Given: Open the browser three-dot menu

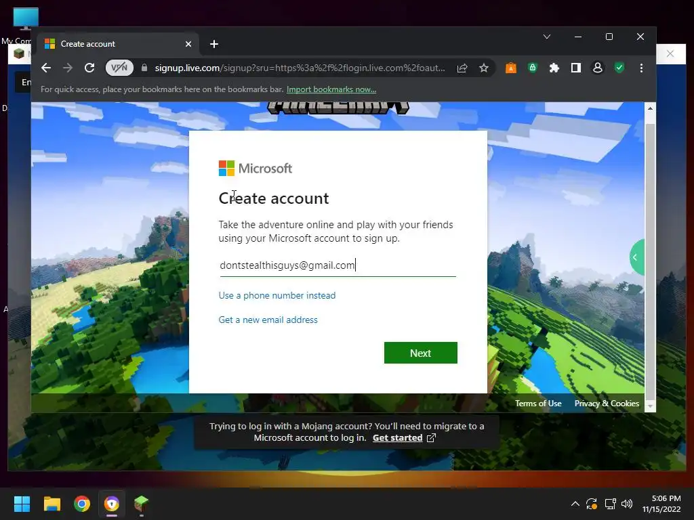Looking at the screenshot, I should pos(641,68).
